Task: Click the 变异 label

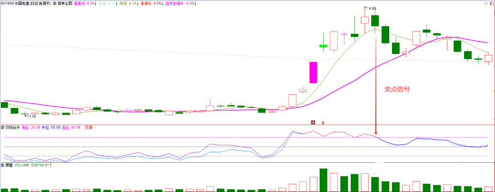Action: tap(90, 128)
